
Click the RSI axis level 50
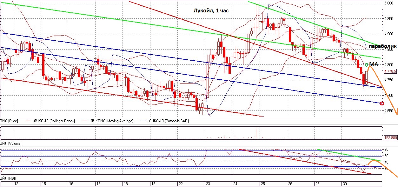(386, 156)
